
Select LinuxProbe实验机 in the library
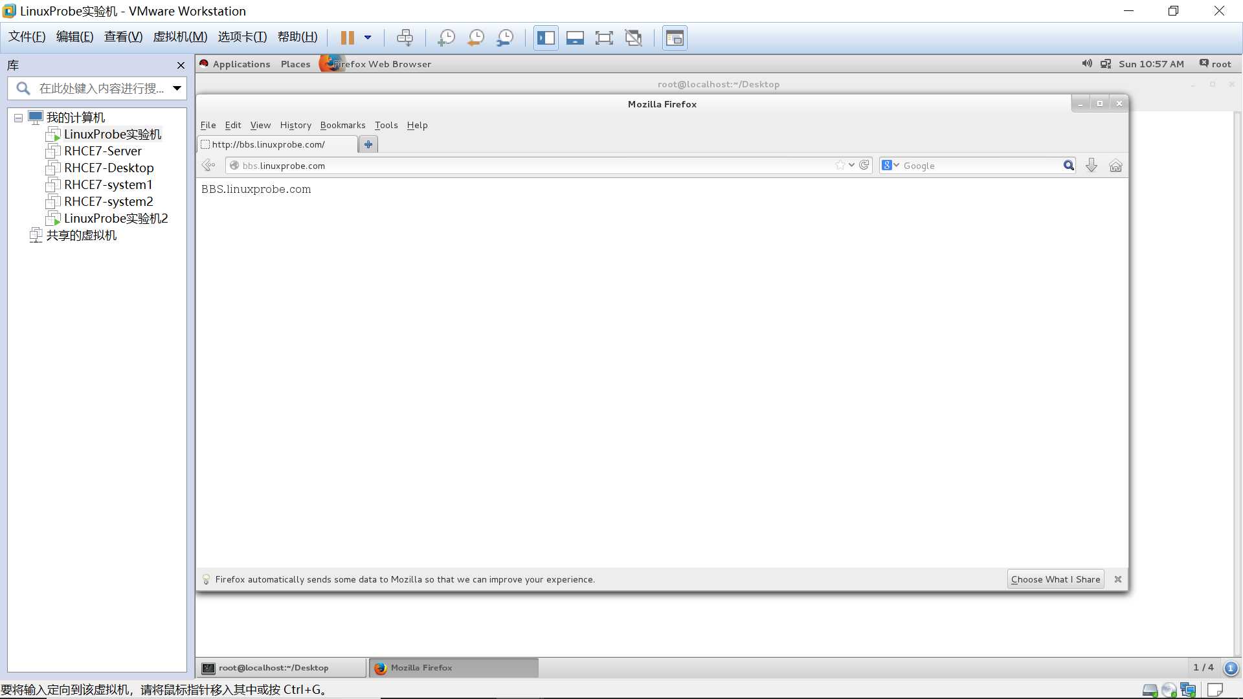coord(113,134)
